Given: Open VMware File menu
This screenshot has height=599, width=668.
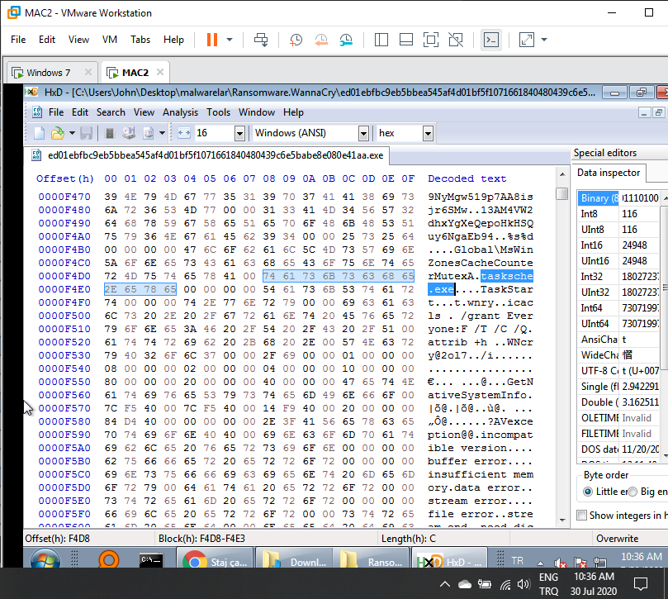Looking at the screenshot, I should [x=18, y=40].
